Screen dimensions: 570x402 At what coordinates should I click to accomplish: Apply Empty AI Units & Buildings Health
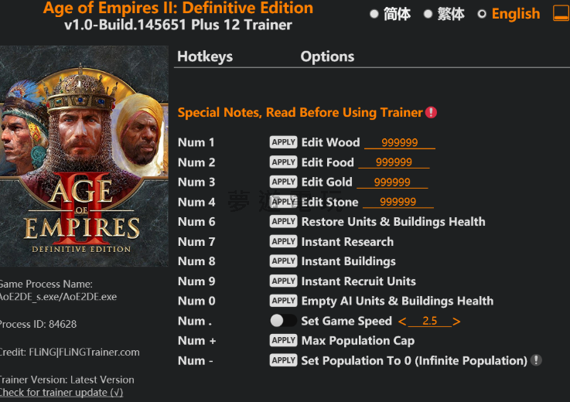coord(283,301)
